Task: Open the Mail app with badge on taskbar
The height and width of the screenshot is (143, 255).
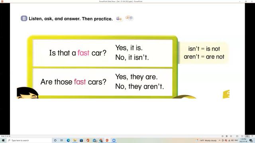Action: coord(95,140)
